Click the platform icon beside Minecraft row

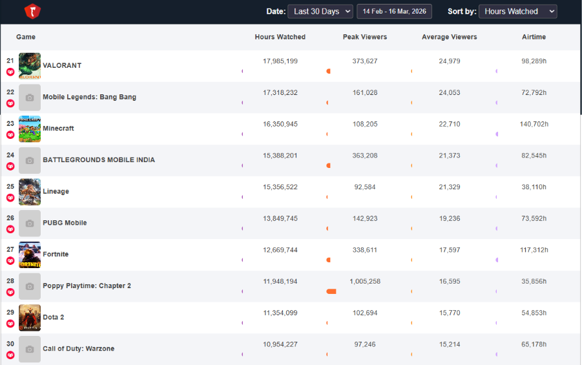pyautogui.click(x=10, y=135)
